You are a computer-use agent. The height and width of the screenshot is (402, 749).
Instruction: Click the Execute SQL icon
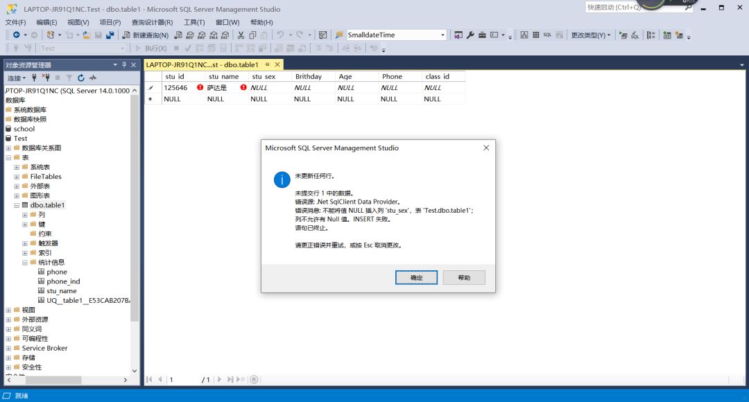(623, 35)
